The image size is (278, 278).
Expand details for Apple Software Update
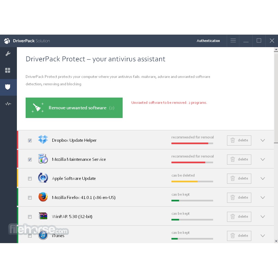tap(263, 178)
